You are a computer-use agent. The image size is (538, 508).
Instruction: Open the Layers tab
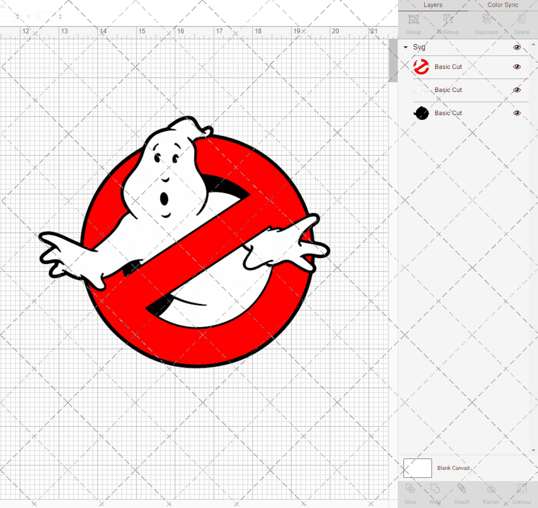433,5
